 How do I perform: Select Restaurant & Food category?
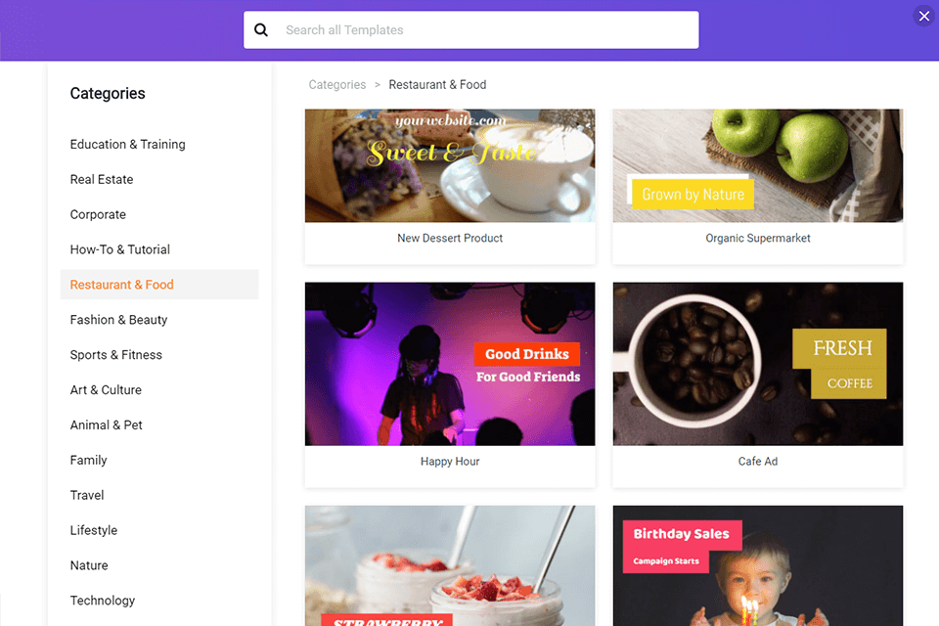click(x=159, y=285)
